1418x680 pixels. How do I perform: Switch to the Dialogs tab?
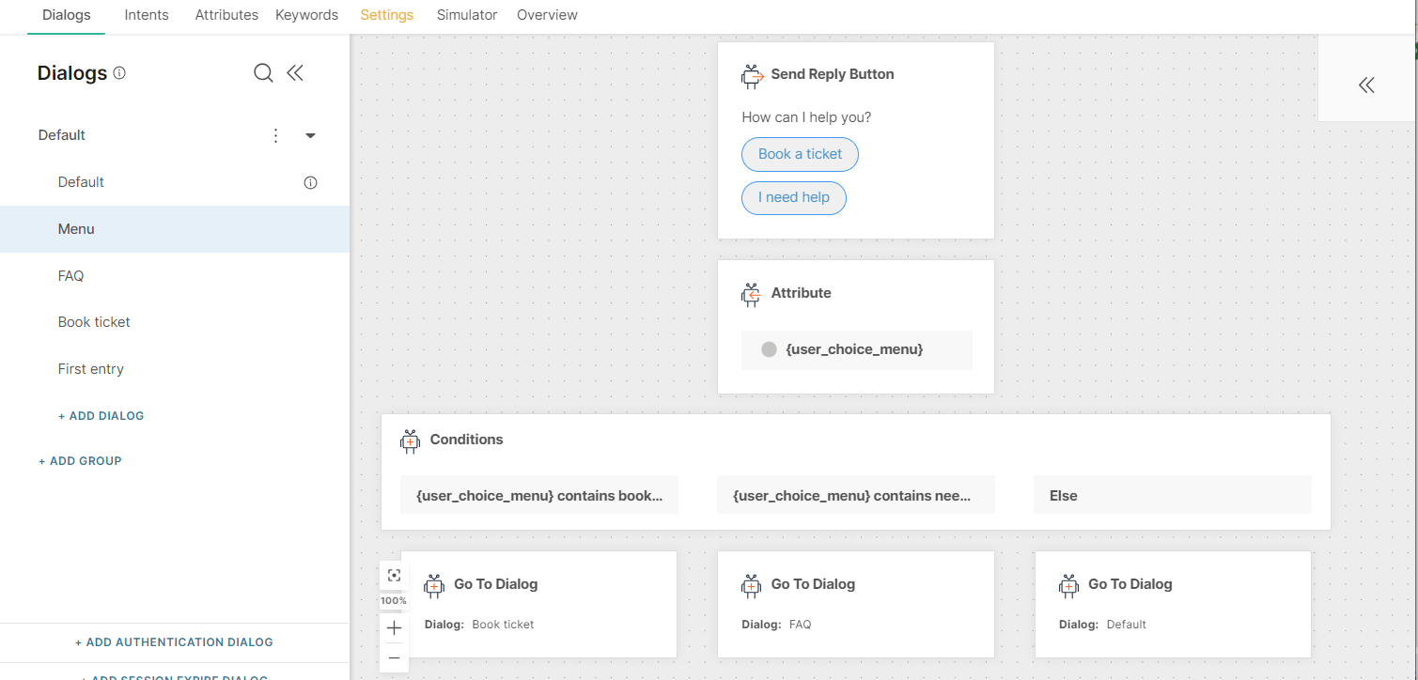[66, 15]
